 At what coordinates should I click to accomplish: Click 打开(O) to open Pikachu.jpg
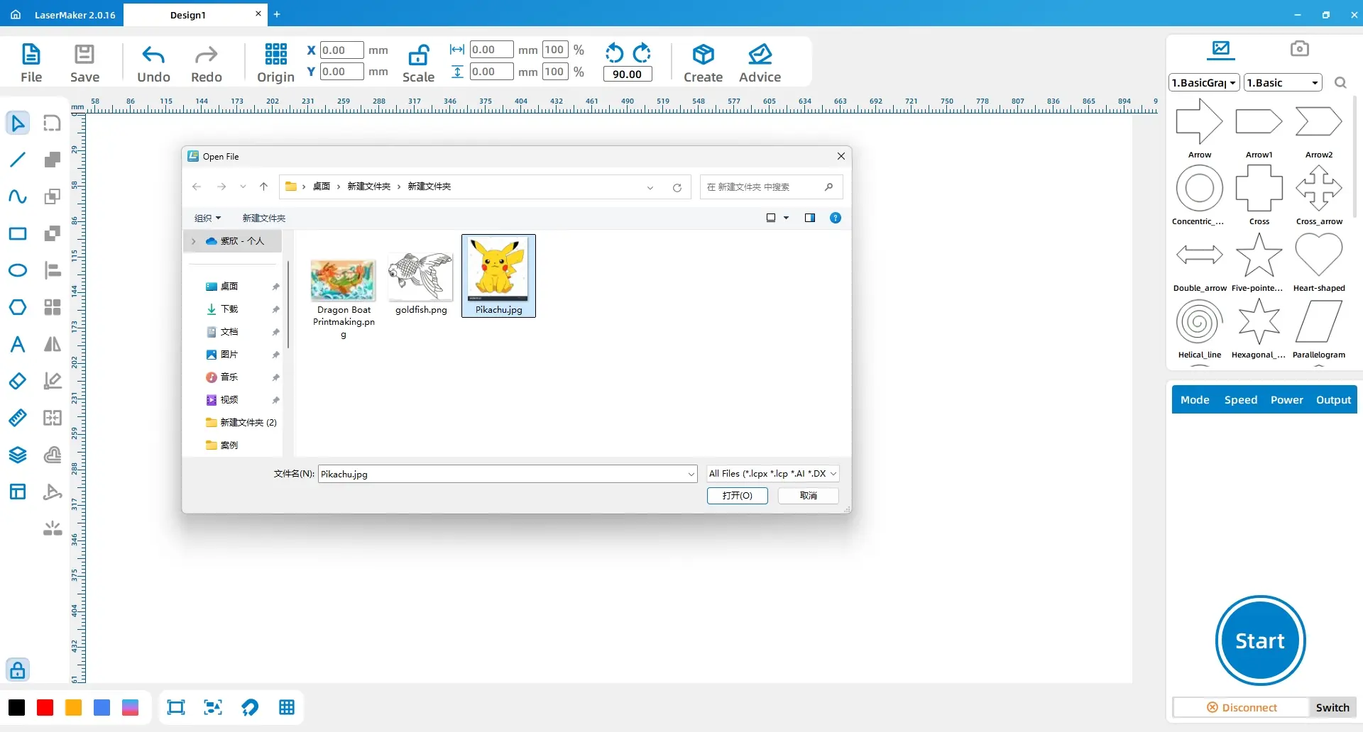click(737, 495)
